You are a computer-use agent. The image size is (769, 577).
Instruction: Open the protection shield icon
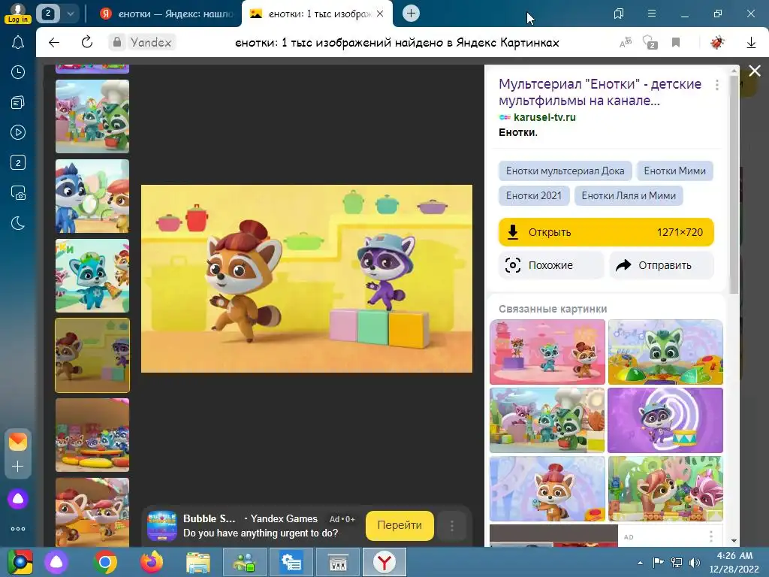pos(650,42)
